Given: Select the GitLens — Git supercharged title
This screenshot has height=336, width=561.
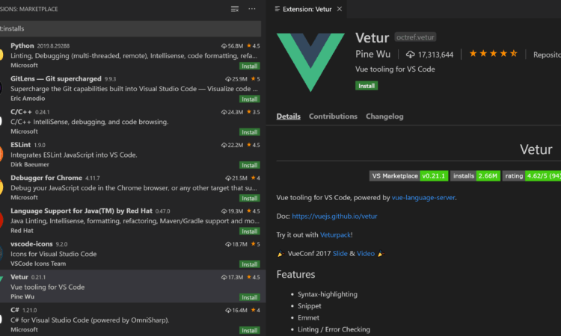Looking at the screenshot, I should [x=56, y=78].
